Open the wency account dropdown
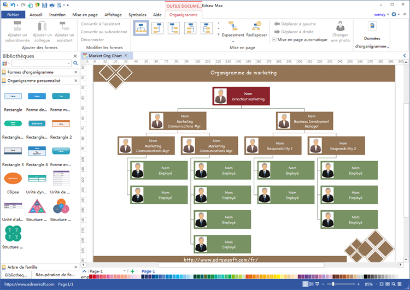This screenshot has height=290, width=410. coord(381,15)
